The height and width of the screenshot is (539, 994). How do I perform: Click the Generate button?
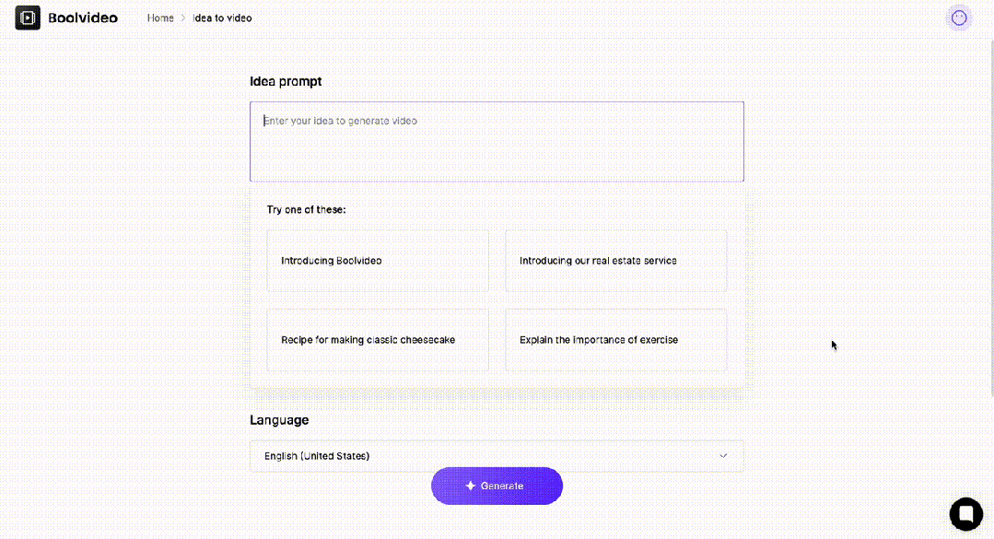[x=497, y=486]
